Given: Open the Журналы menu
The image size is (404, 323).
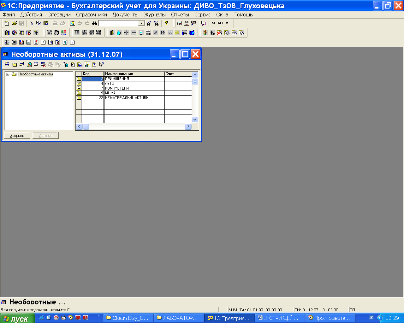Looking at the screenshot, I should [155, 15].
